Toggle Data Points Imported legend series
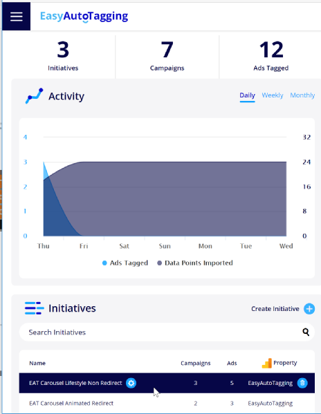The height and width of the screenshot is (414, 321). (195, 263)
